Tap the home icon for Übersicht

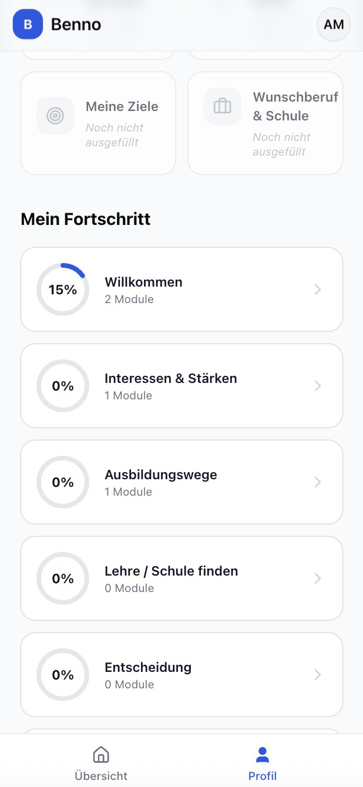pos(100,754)
